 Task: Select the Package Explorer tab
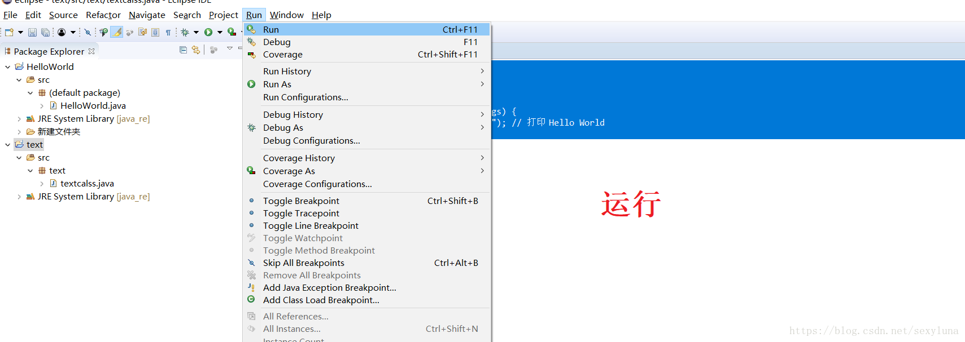pos(49,51)
